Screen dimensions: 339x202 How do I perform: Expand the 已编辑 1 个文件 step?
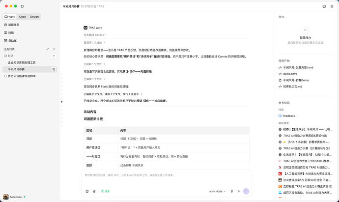coord(94,79)
